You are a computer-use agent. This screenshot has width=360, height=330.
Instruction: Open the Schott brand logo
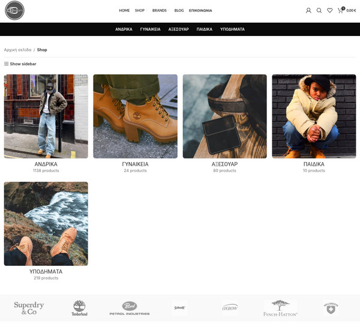179,308
